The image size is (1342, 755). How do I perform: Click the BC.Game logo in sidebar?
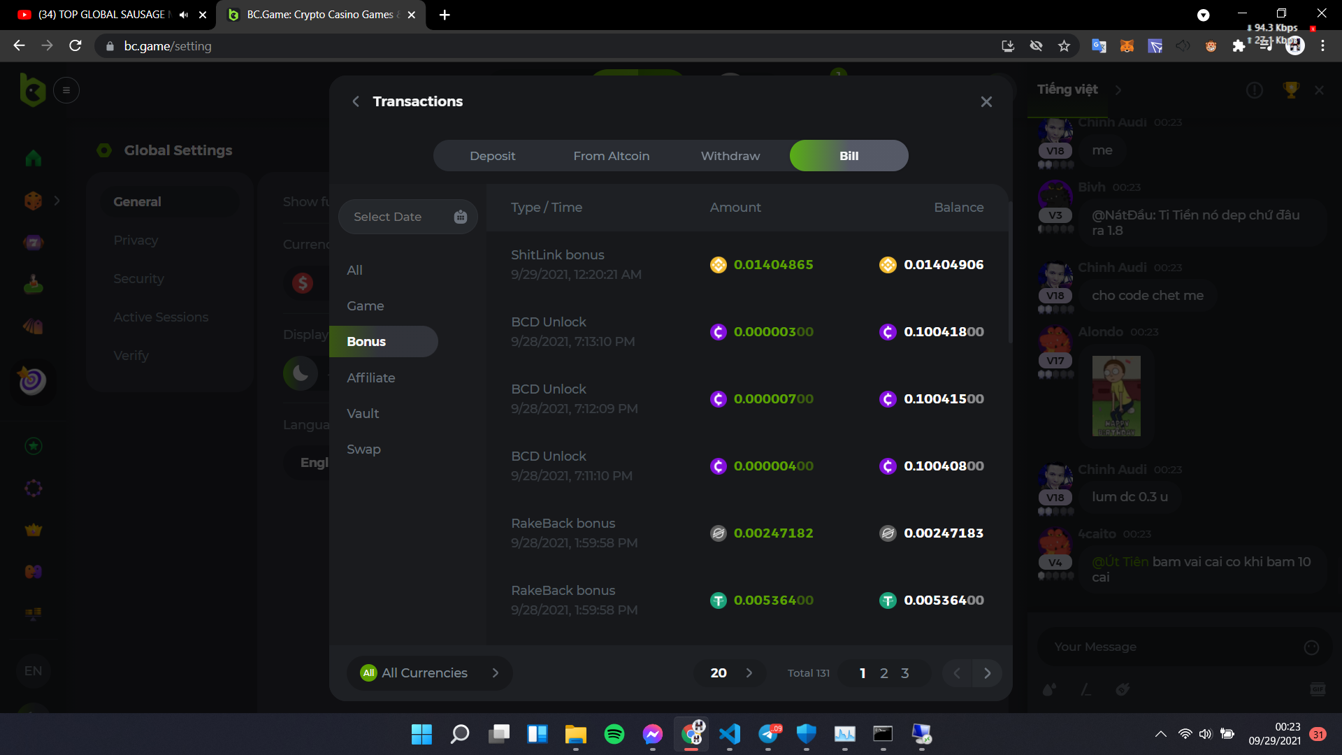[x=33, y=90]
